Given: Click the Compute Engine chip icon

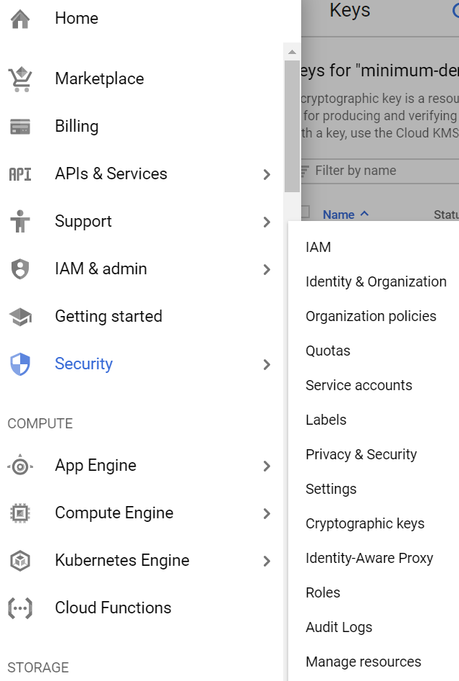Looking at the screenshot, I should pyautogui.click(x=20, y=513).
